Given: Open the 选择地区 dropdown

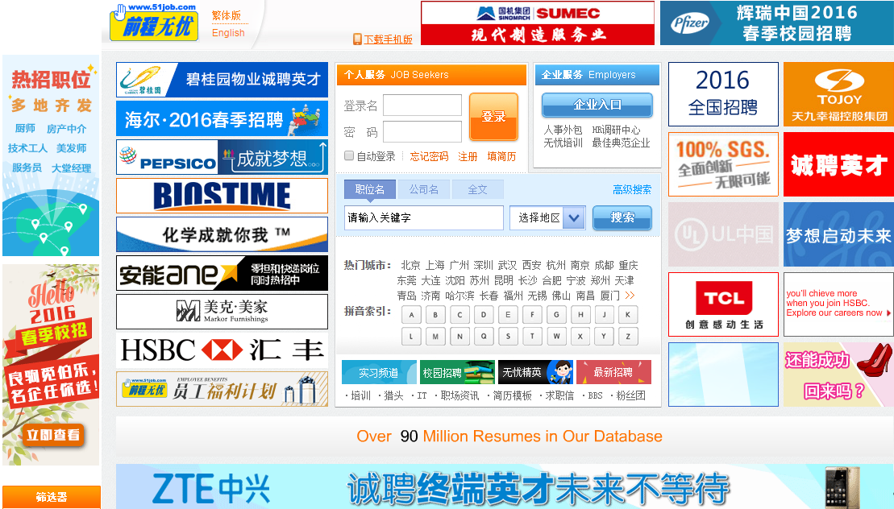Looking at the screenshot, I should coord(547,217).
